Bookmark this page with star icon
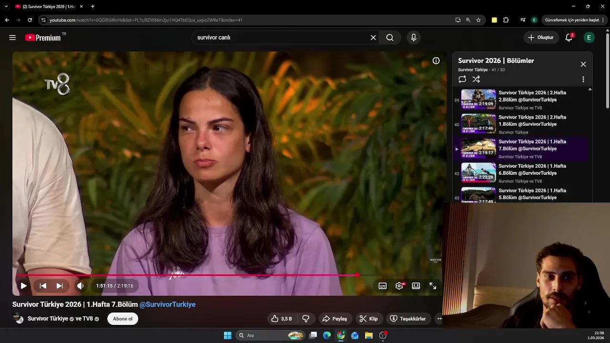 (478, 20)
